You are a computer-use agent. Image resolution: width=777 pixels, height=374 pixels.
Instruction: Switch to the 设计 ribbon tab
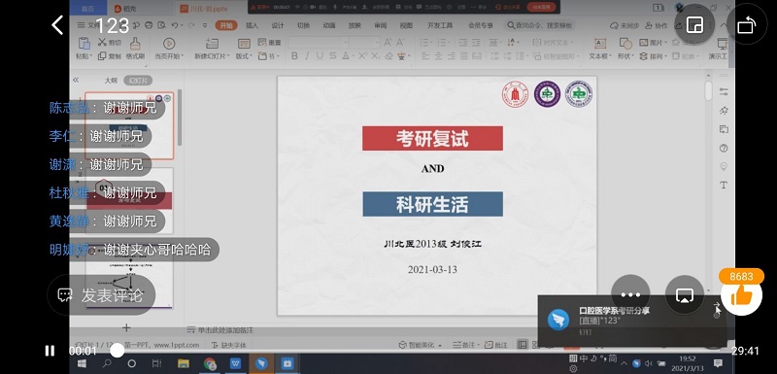click(x=278, y=25)
